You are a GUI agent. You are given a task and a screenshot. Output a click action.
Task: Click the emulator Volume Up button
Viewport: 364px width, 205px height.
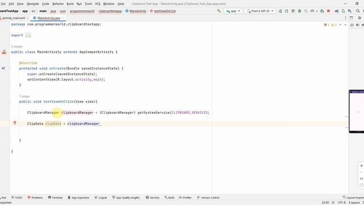click(358, 25)
